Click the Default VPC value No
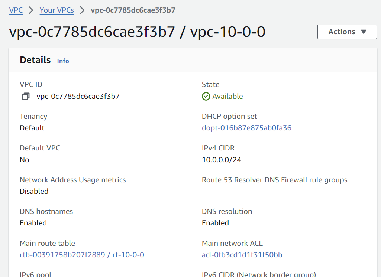 [x=25, y=160]
